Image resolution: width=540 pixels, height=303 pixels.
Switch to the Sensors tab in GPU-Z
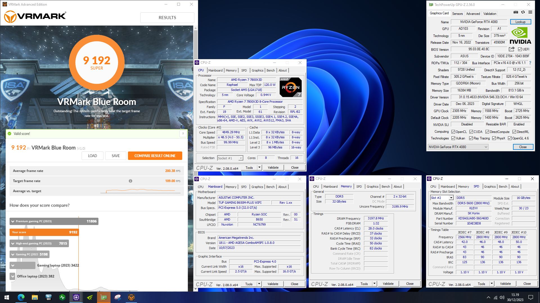pyautogui.click(x=457, y=13)
